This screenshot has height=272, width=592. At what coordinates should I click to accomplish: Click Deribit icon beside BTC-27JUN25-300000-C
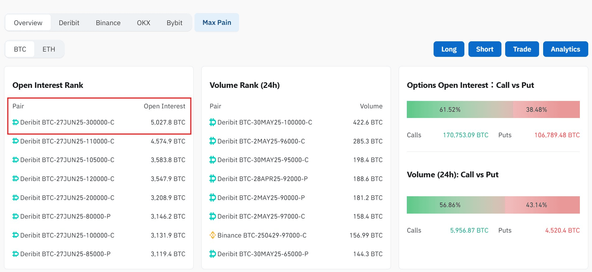pyautogui.click(x=15, y=122)
